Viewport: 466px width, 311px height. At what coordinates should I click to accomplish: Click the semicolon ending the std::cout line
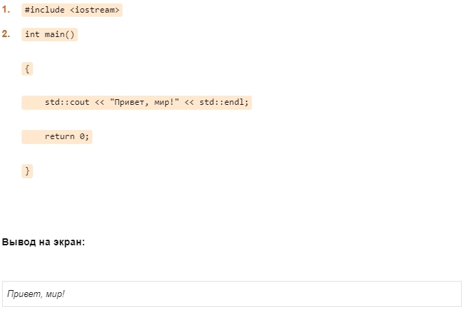(x=247, y=102)
